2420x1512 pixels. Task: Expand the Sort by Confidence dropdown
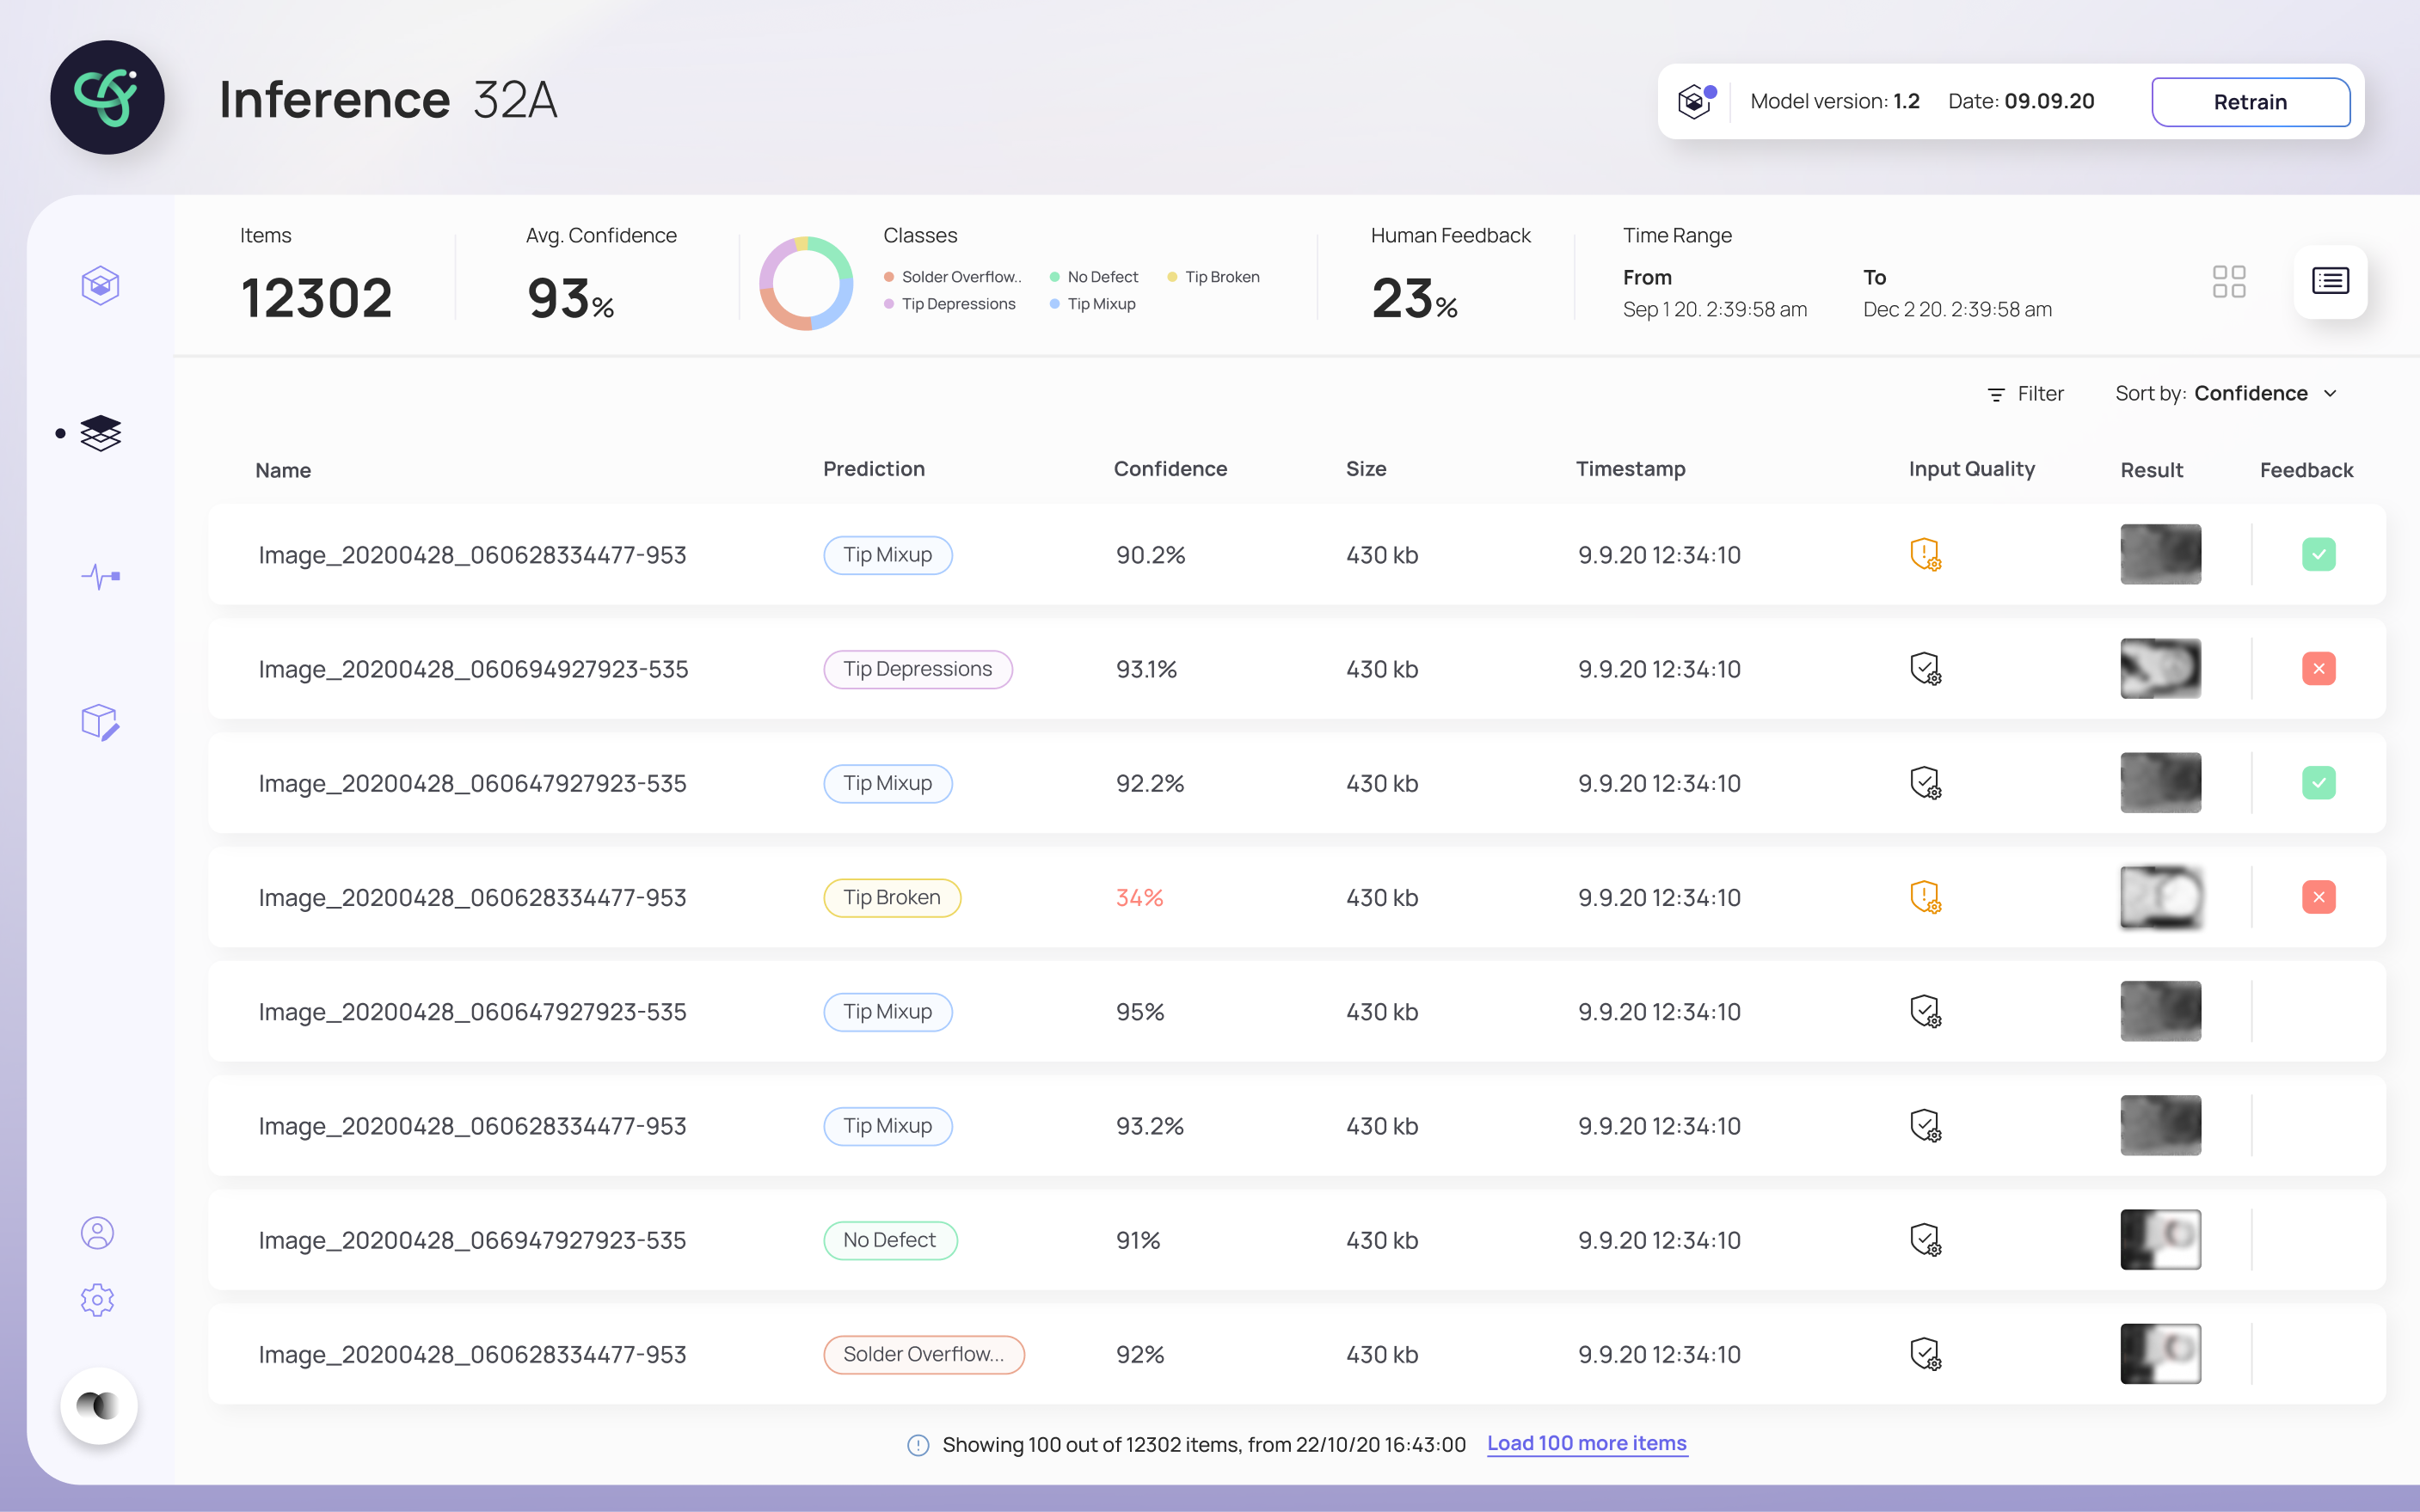[x=2225, y=394]
